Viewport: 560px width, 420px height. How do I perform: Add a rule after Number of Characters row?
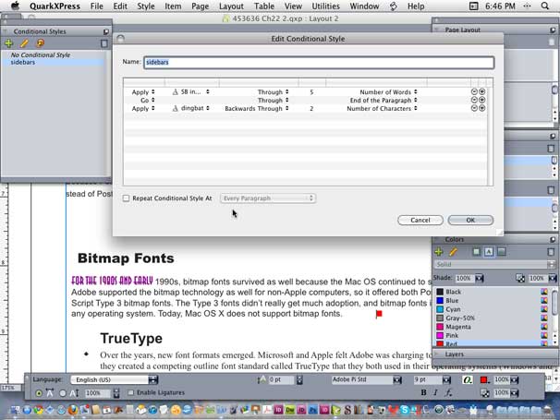click(x=481, y=108)
